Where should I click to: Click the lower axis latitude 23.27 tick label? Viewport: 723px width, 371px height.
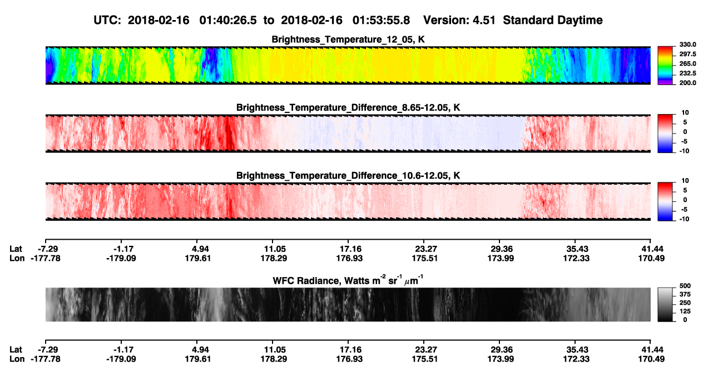tap(426, 349)
